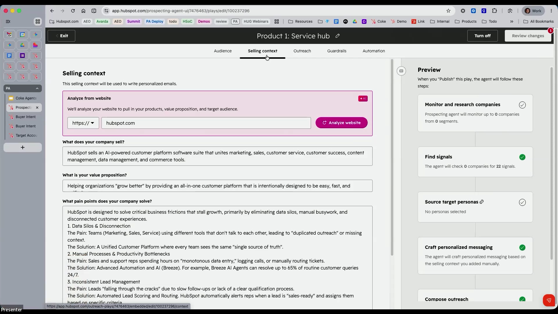The height and width of the screenshot is (314, 558).
Task: Open the pinned Google Calendar tab icon
Action: click(x=22, y=35)
